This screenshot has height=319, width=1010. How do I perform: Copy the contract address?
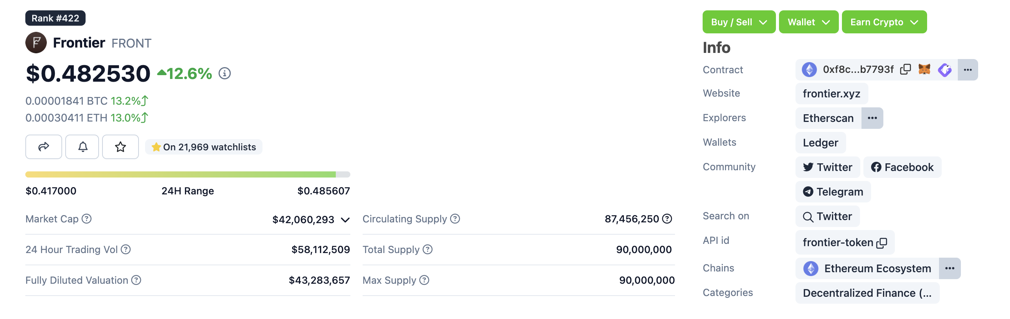[x=905, y=69]
